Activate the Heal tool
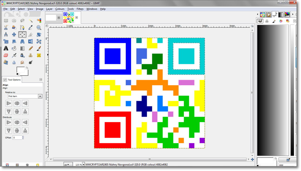Viewport: 301px width, 171px height. [39, 55]
